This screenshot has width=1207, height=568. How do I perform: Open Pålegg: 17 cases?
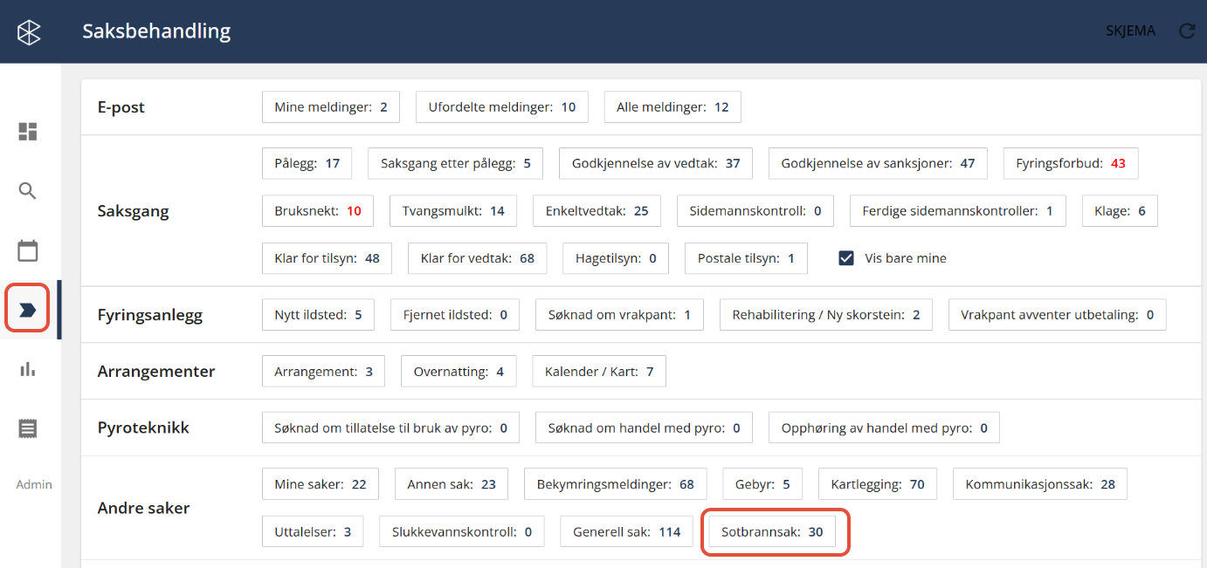pyautogui.click(x=307, y=163)
